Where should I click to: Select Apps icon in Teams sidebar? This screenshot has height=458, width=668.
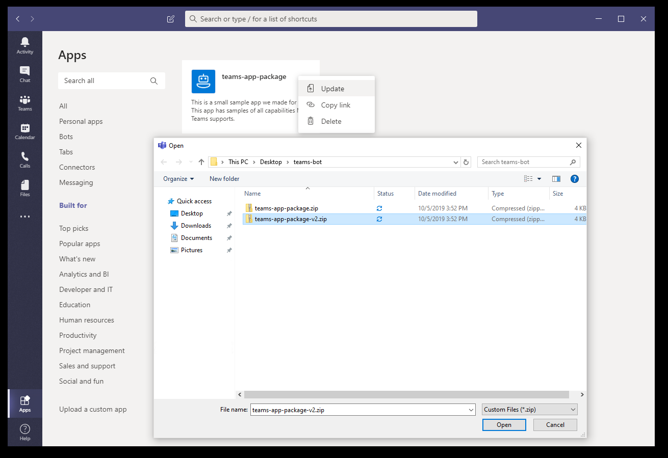tap(24, 403)
